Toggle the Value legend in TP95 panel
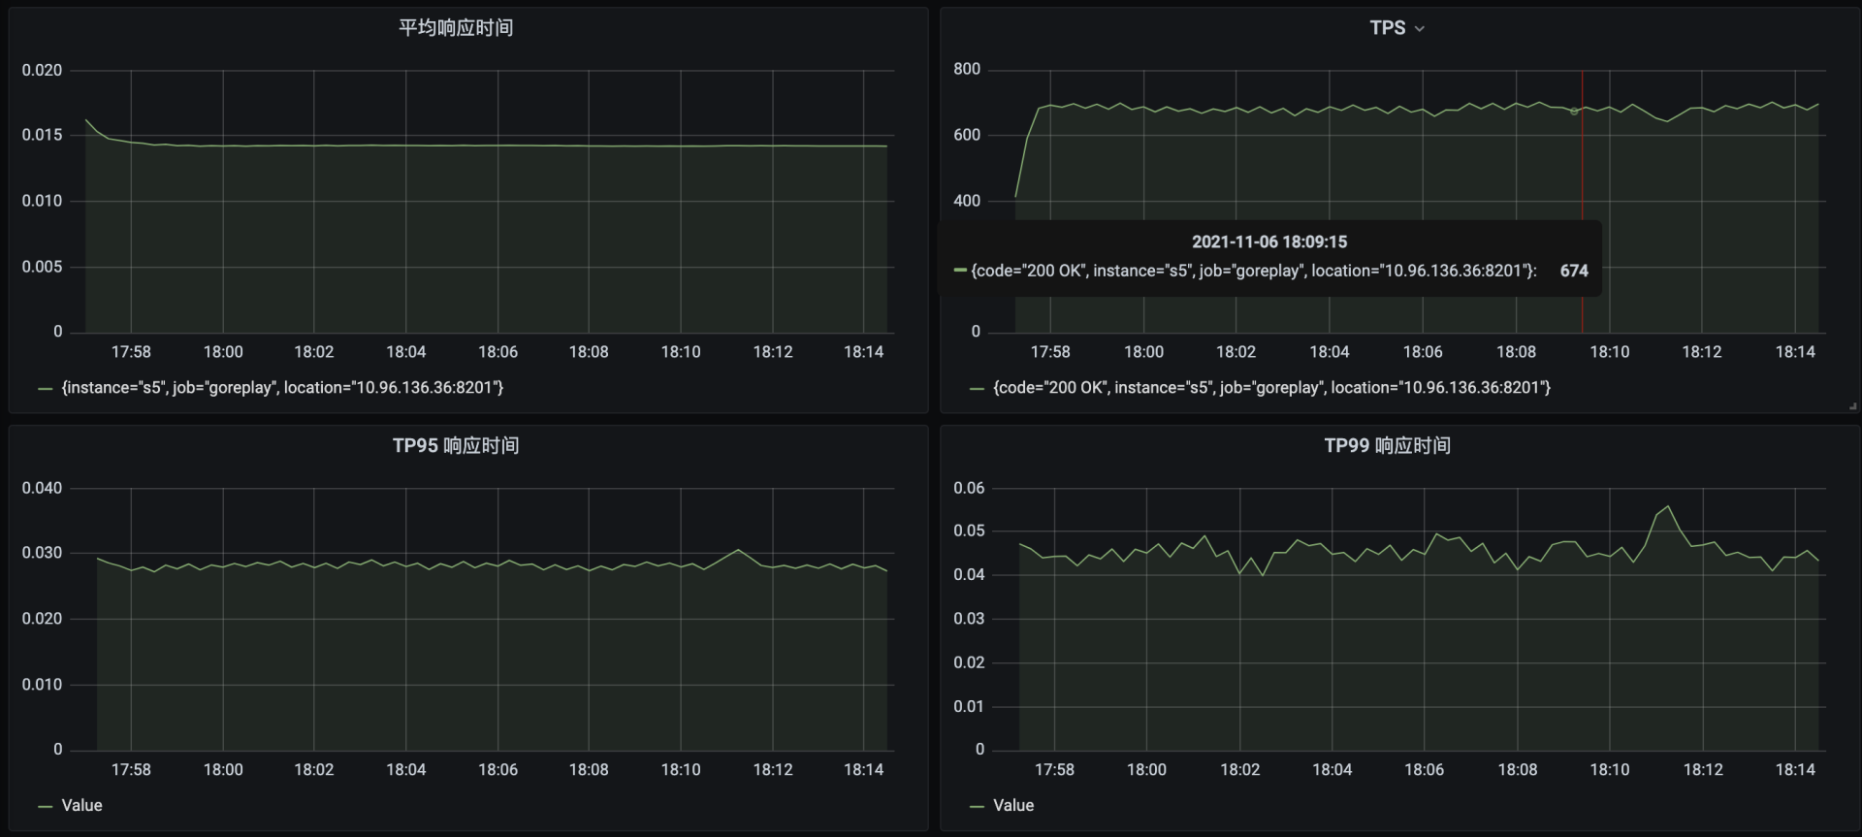 pyautogui.click(x=81, y=806)
